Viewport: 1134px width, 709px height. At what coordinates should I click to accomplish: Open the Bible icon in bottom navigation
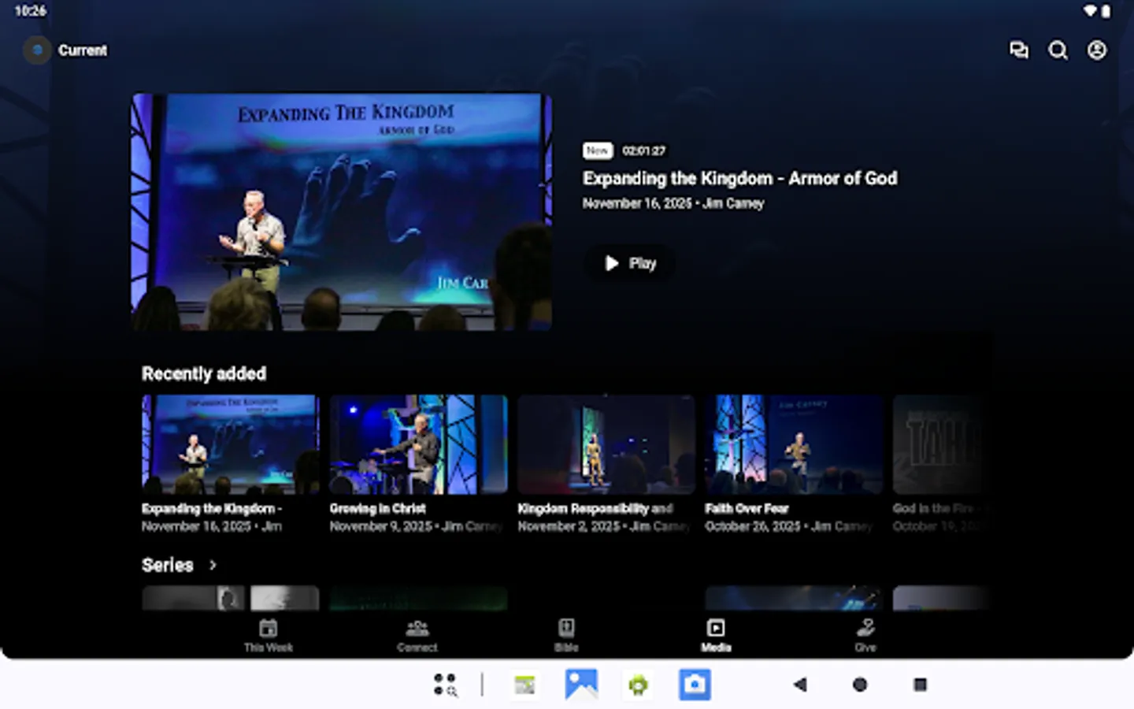[x=566, y=628]
